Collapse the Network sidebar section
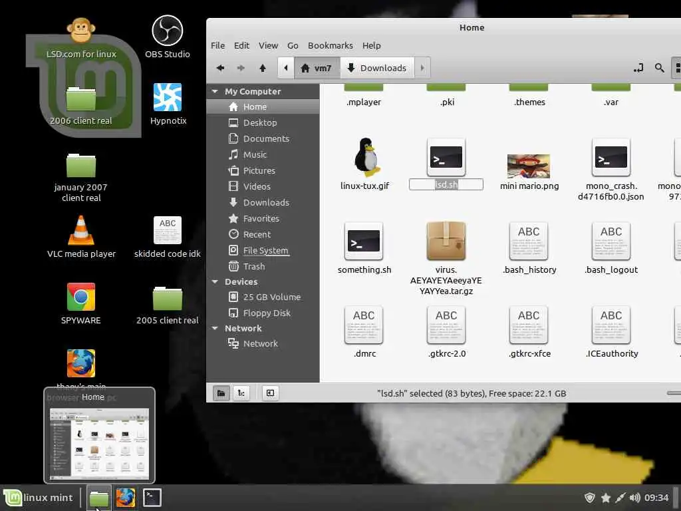This screenshot has width=681, height=511. tap(215, 329)
